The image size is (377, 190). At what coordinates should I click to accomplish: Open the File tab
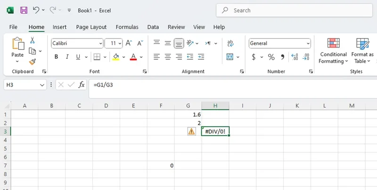click(13, 27)
